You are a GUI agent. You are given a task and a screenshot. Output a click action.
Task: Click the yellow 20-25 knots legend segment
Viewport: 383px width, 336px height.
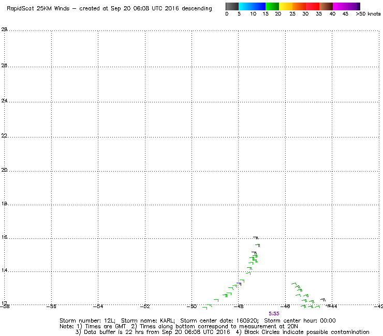click(x=286, y=6)
